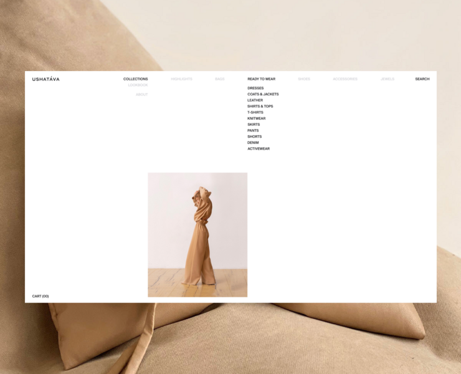The image size is (461, 374).
Task: Go to Knitwear category
Action: (x=257, y=118)
